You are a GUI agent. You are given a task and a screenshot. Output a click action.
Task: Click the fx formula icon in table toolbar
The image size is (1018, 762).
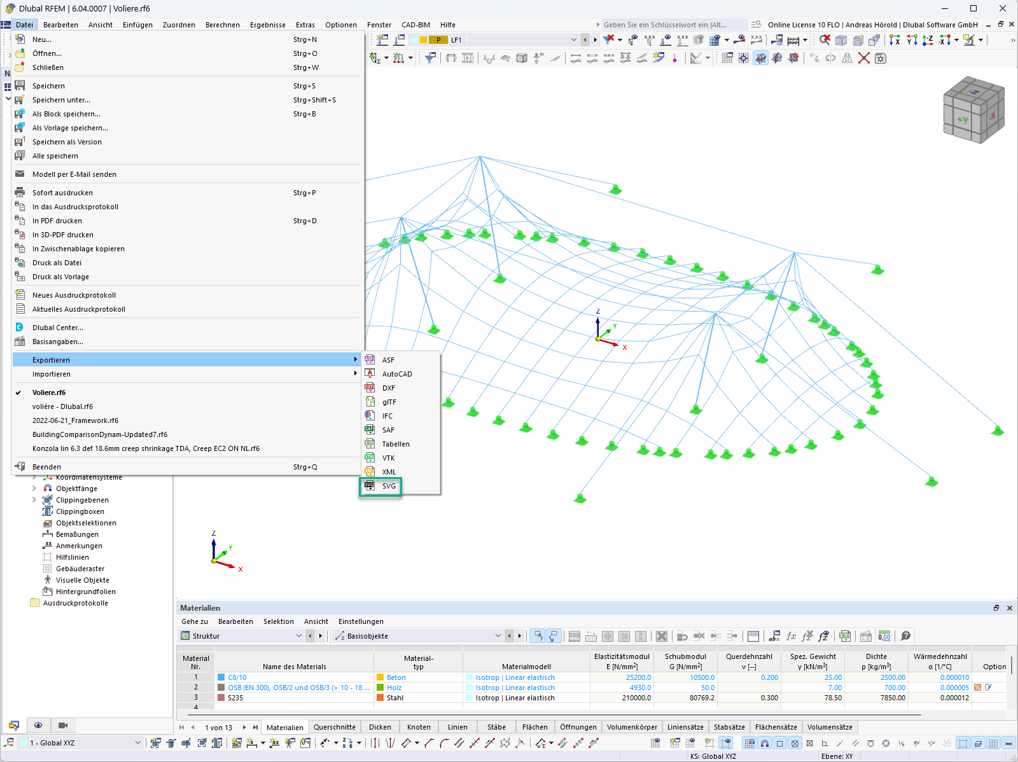[791, 636]
